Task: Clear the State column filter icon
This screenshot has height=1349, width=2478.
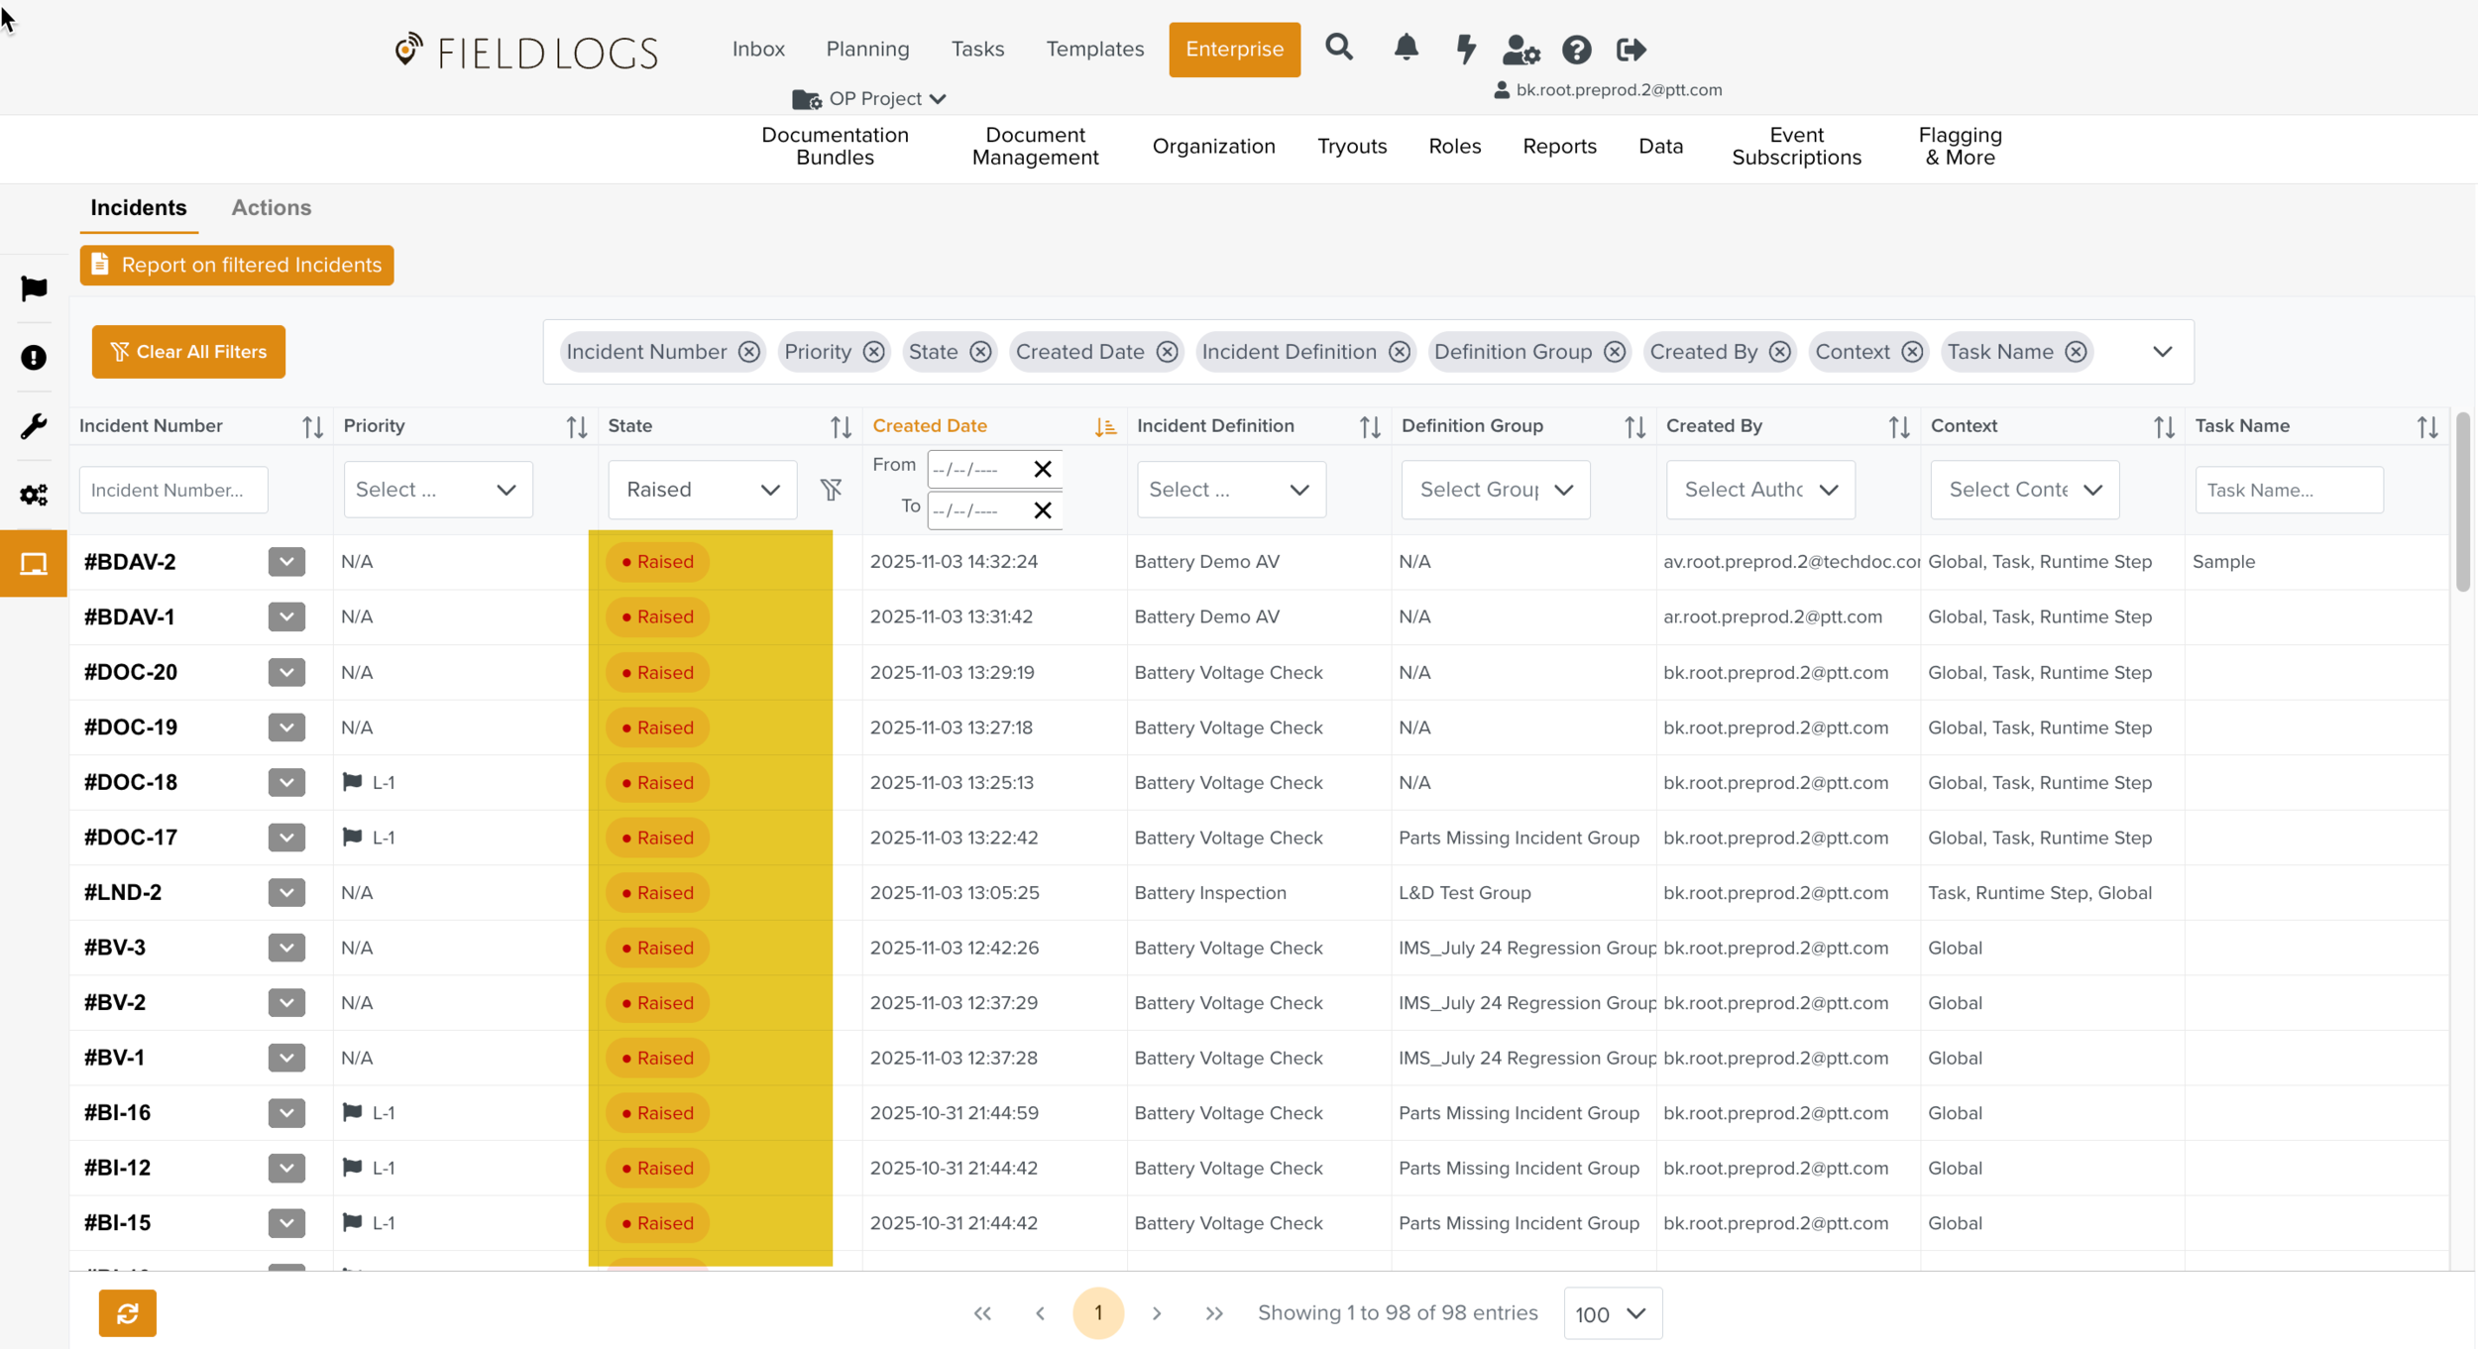Action: [x=831, y=490]
